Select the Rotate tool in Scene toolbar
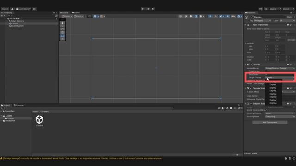Image resolution: width=296 pixels, height=166 pixels. click(62, 29)
